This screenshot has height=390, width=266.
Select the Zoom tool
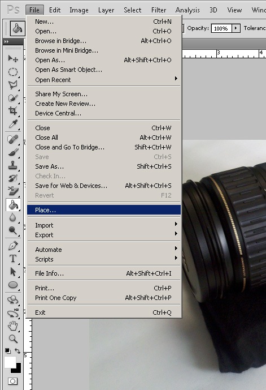13,338
